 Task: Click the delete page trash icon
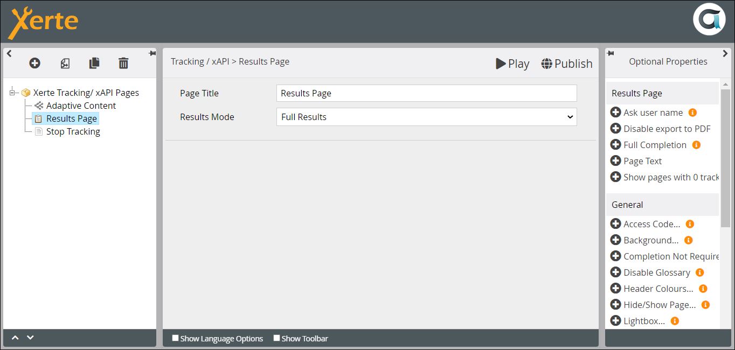123,64
